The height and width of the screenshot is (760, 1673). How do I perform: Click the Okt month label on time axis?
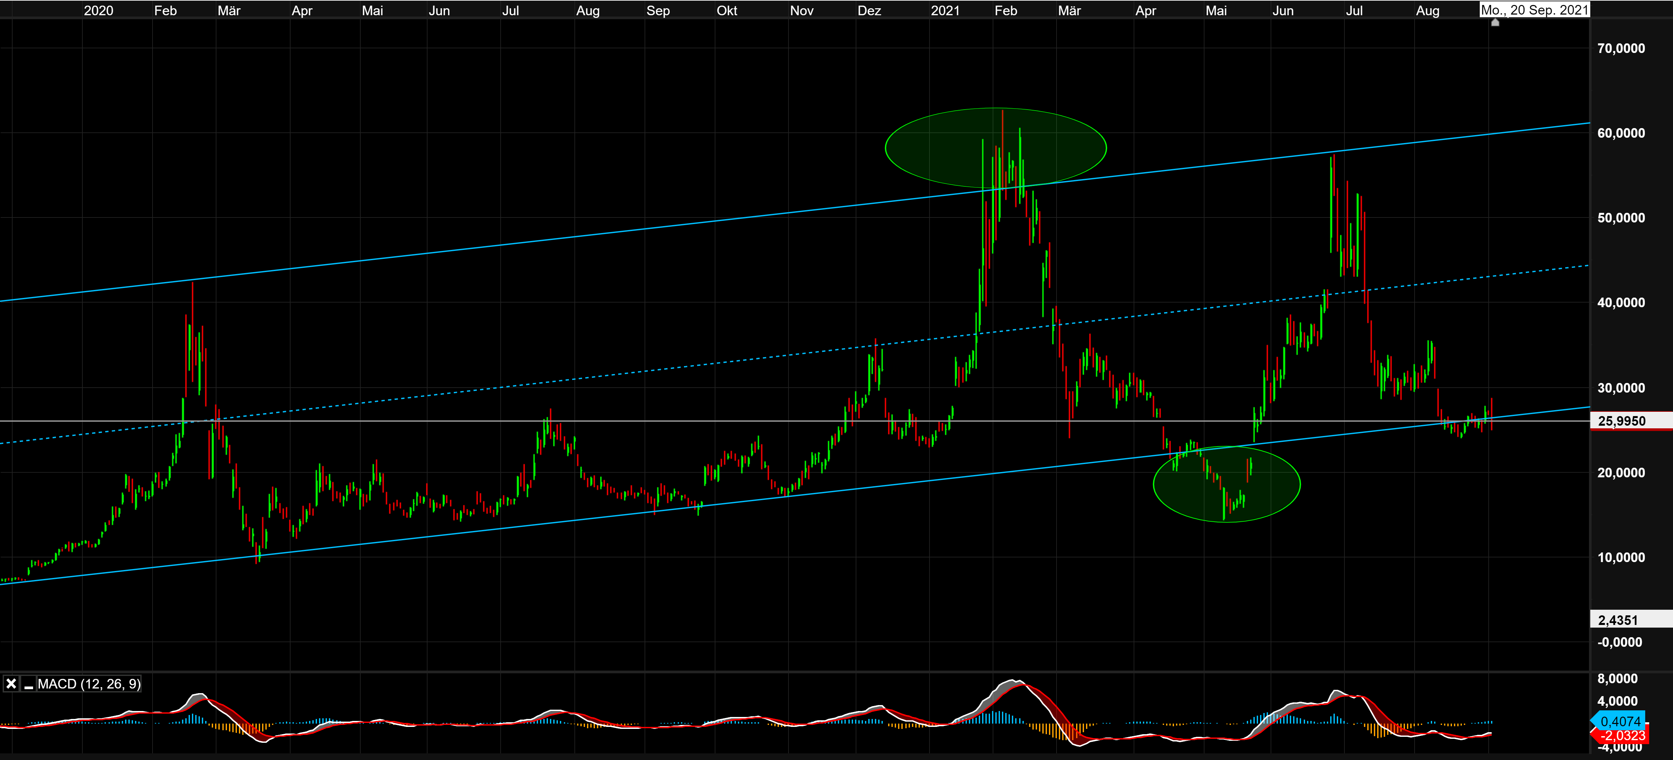727,10
